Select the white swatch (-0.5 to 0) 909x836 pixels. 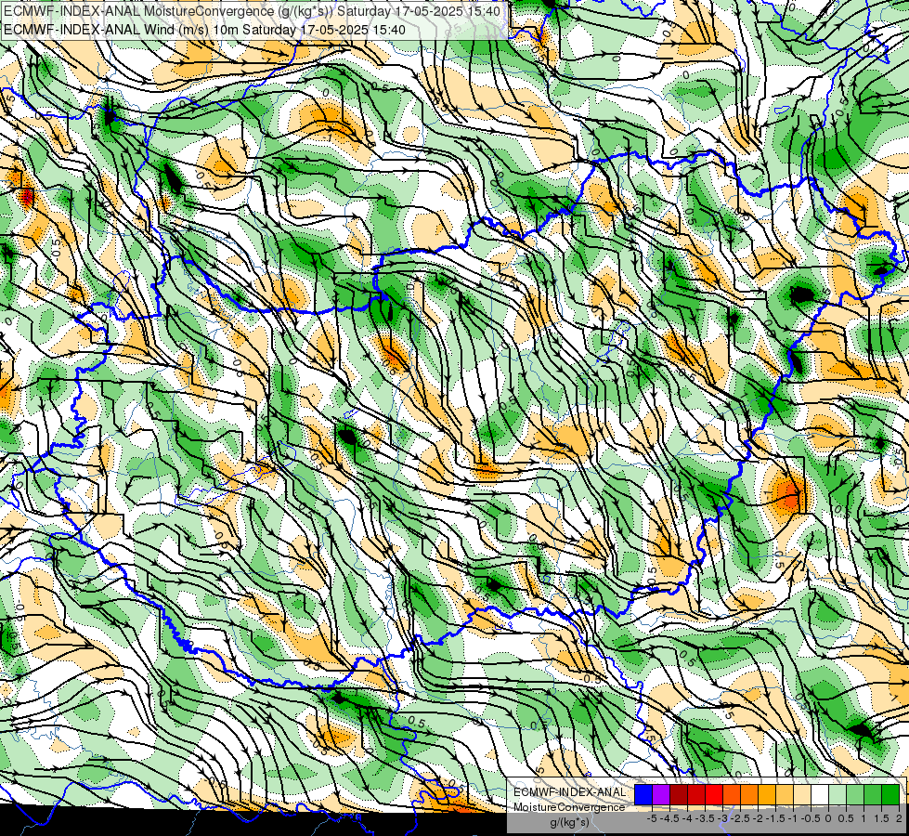coord(820,794)
